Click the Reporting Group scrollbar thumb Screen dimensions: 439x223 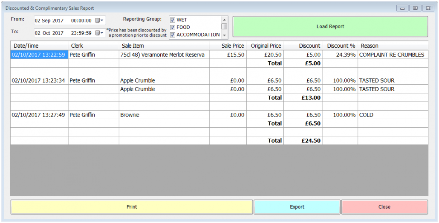point(224,26)
